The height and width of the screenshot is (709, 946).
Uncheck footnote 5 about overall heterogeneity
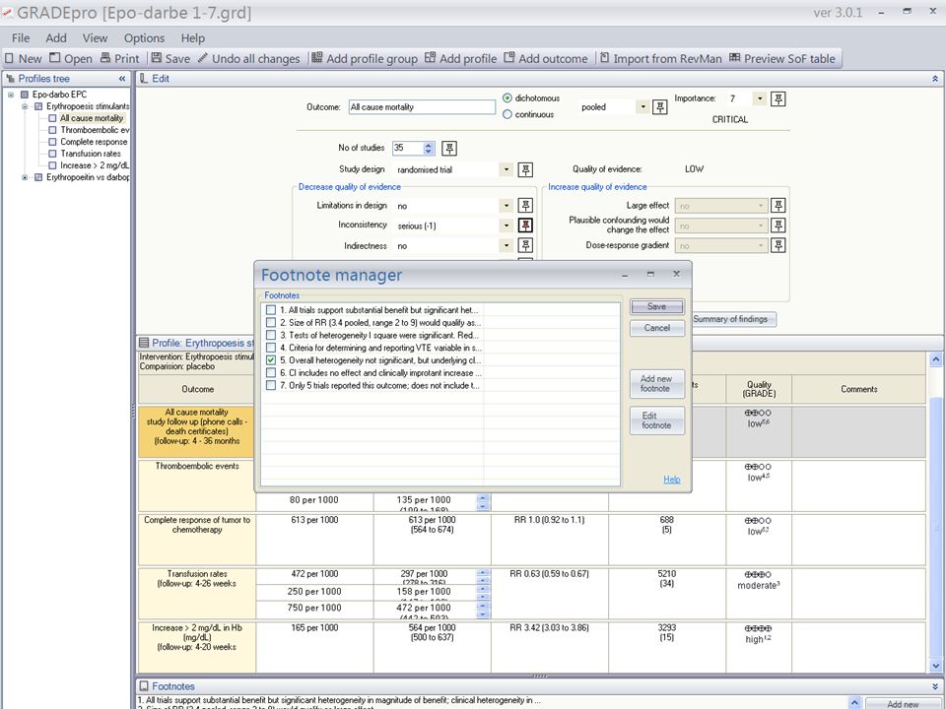tap(271, 360)
